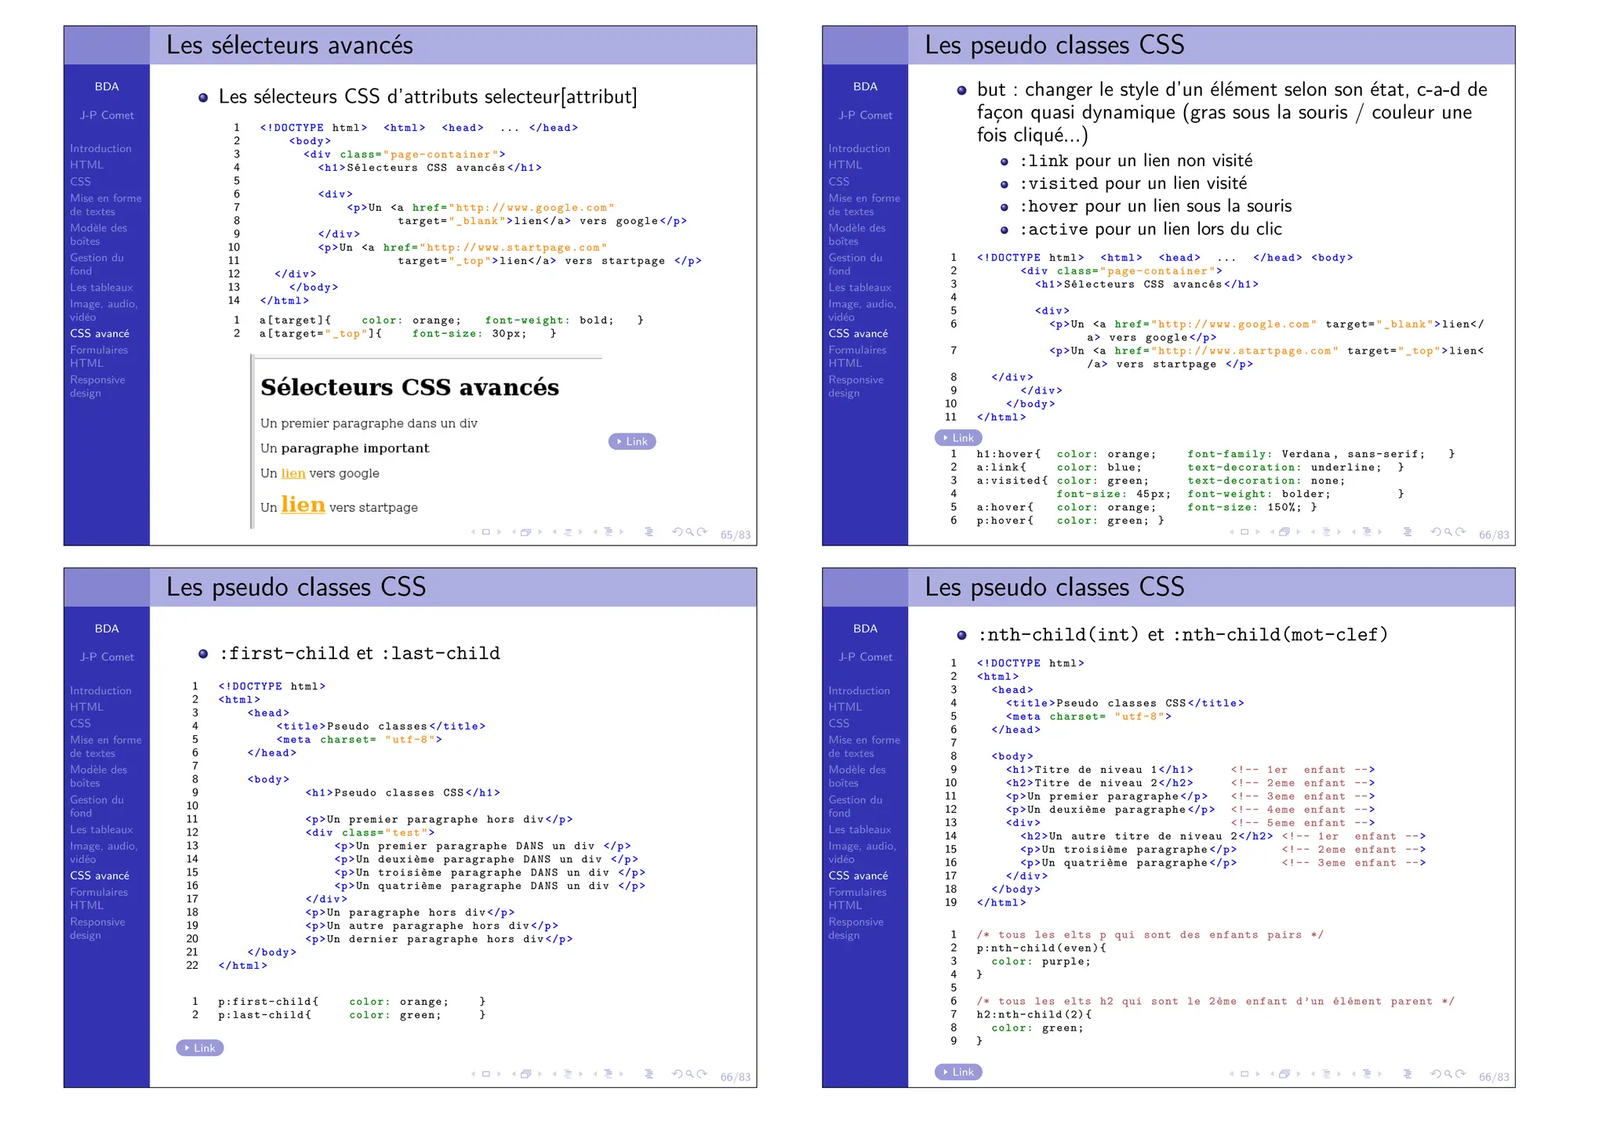Screen dimensions: 1606x1135
Task: Go to Les tableaux in top-right sidebar
Action: (x=859, y=288)
